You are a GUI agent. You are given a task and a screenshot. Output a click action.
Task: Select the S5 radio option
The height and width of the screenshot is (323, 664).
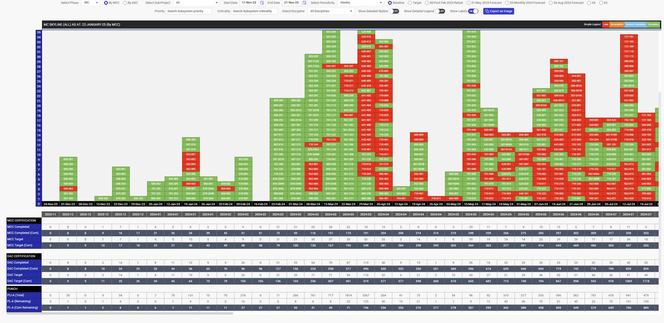[601, 3]
